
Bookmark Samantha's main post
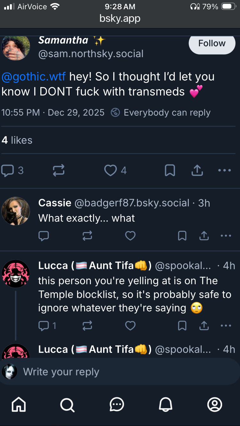pos(170,171)
